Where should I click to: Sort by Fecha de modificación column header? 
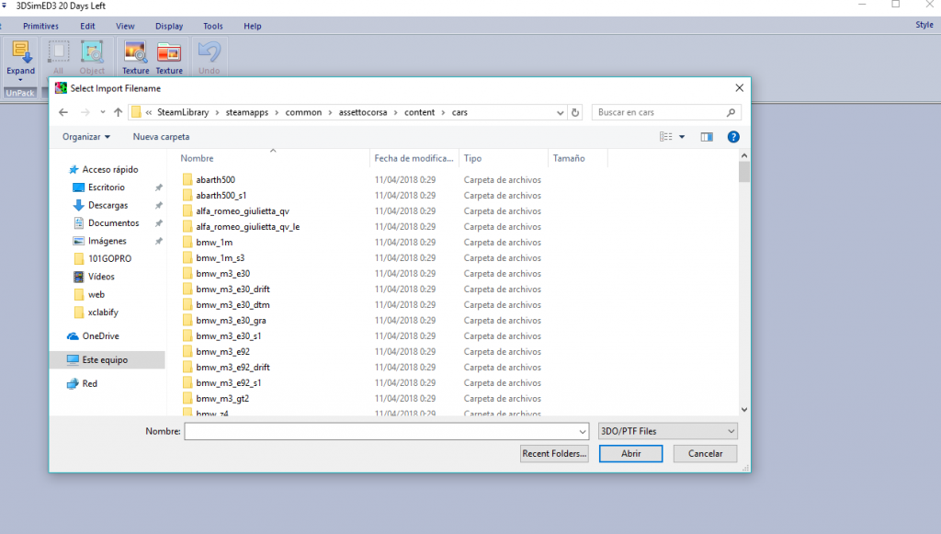[x=414, y=158]
